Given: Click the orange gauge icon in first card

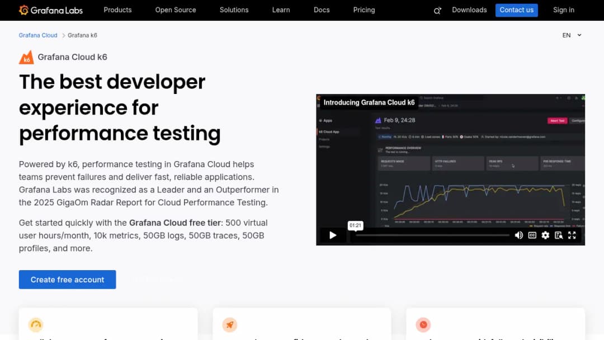Looking at the screenshot, I should click(x=36, y=325).
